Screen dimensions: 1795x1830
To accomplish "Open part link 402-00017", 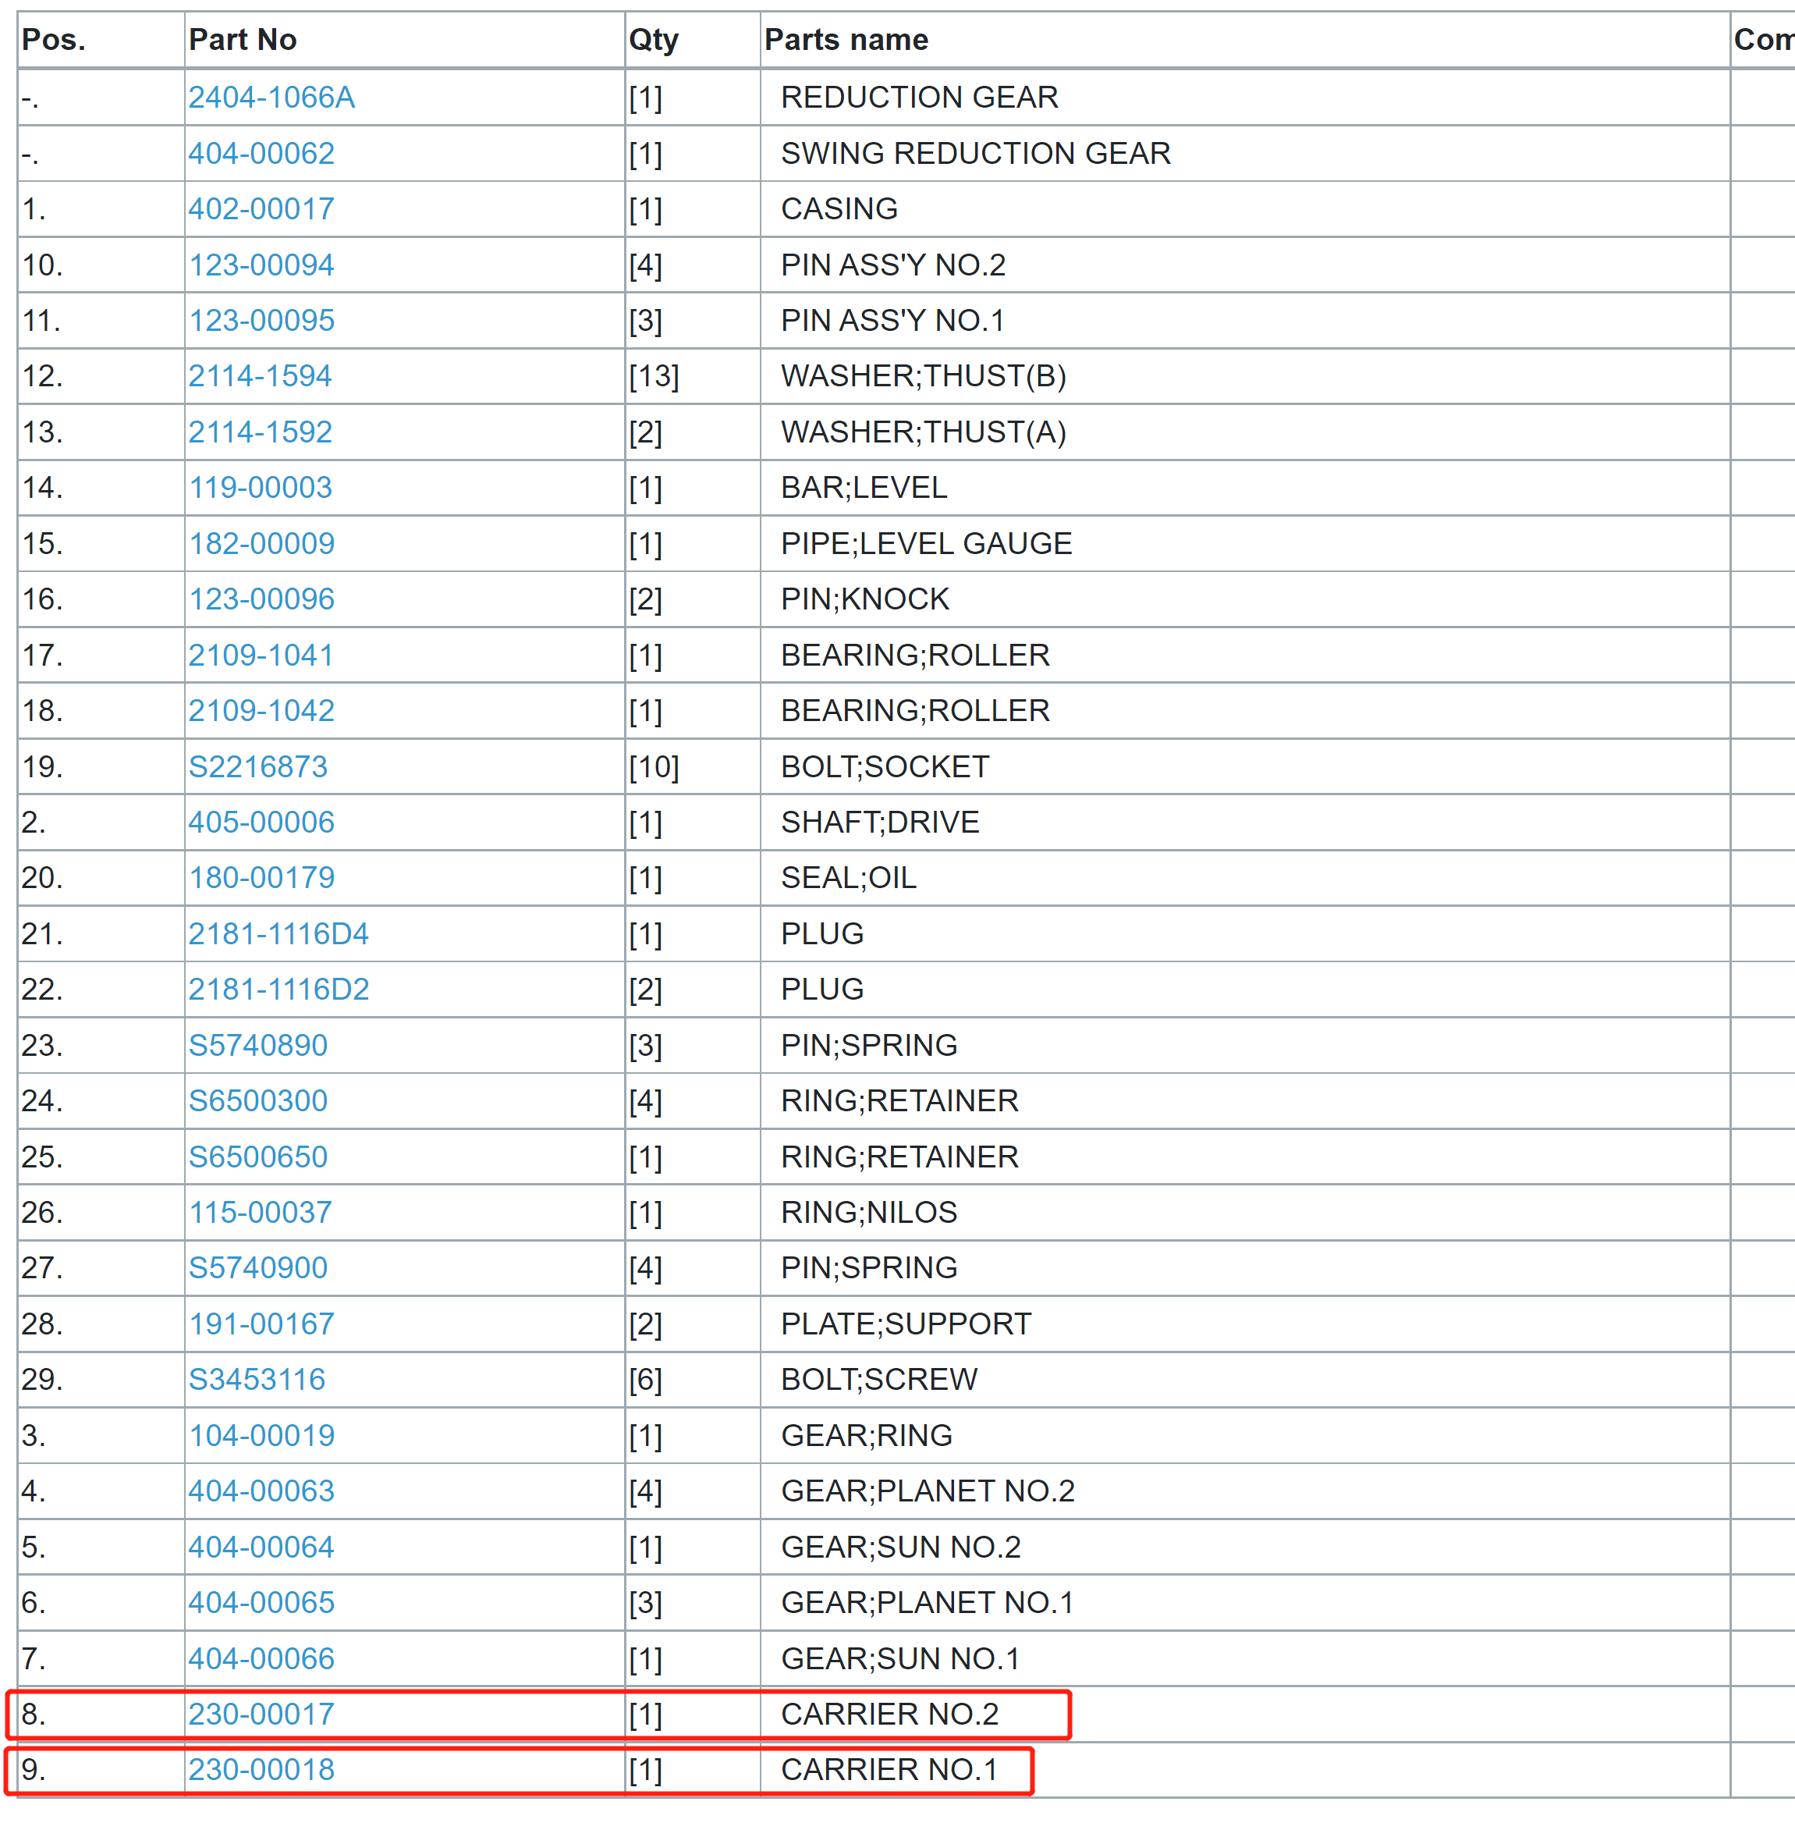I will [x=261, y=208].
